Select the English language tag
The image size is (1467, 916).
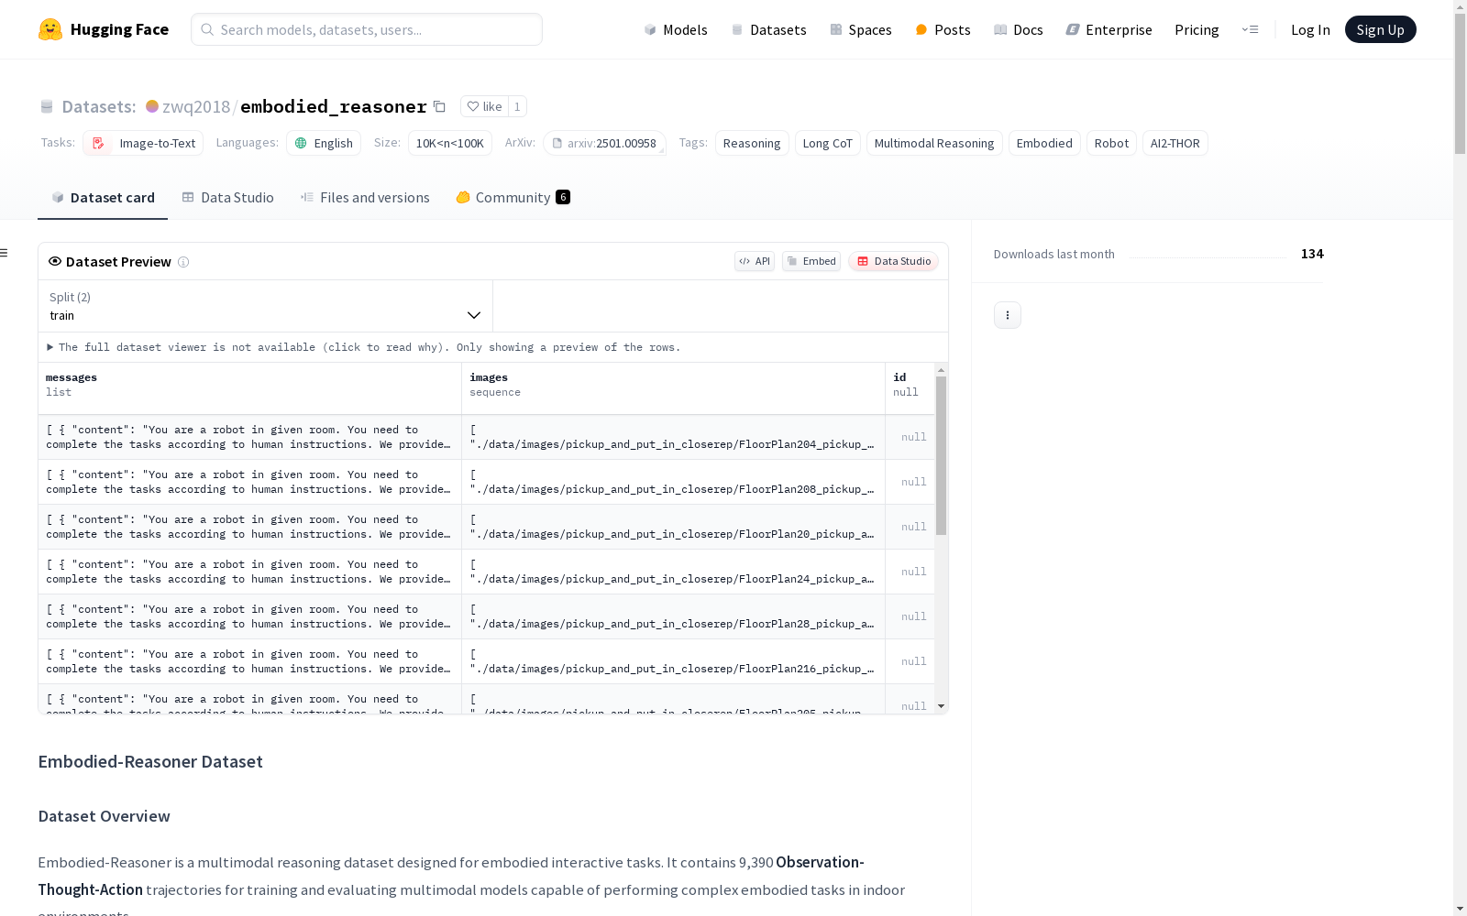tap(324, 143)
